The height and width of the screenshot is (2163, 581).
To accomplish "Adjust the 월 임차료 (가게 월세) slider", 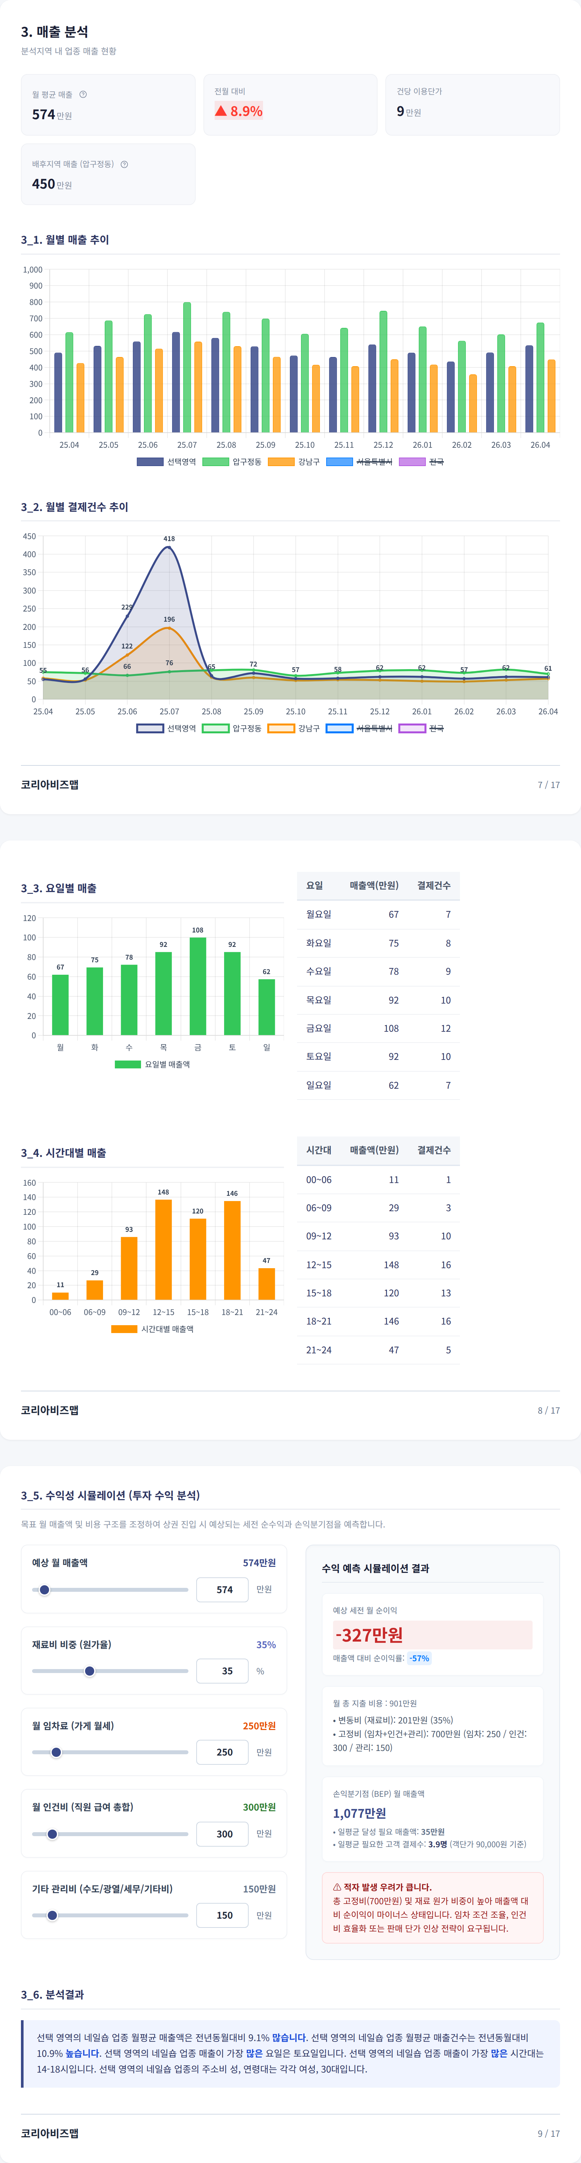I will pos(110,1752).
